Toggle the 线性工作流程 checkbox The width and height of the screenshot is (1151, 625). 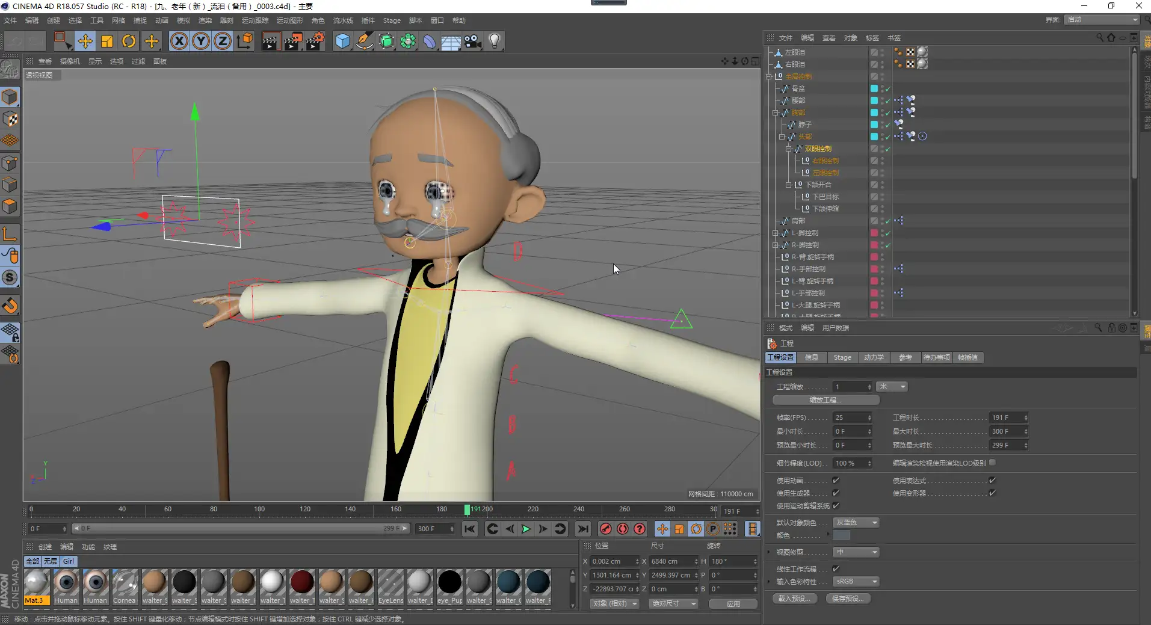pyautogui.click(x=836, y=568)
